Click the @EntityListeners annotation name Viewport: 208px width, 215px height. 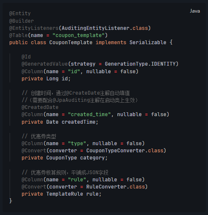click(34, 28)
